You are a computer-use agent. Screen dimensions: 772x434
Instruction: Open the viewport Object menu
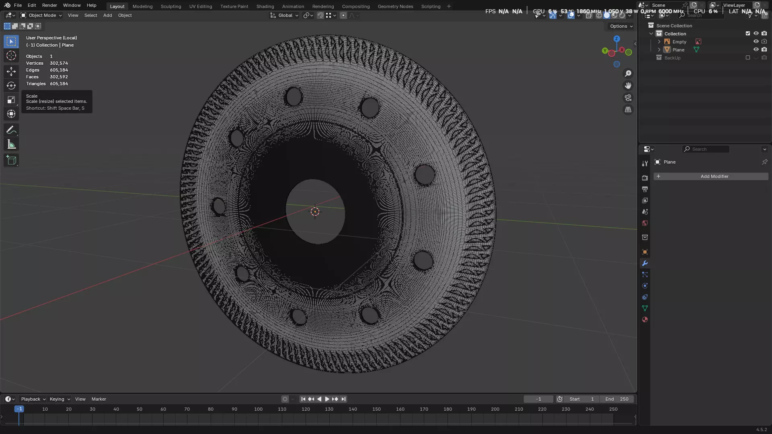point(125,15)
